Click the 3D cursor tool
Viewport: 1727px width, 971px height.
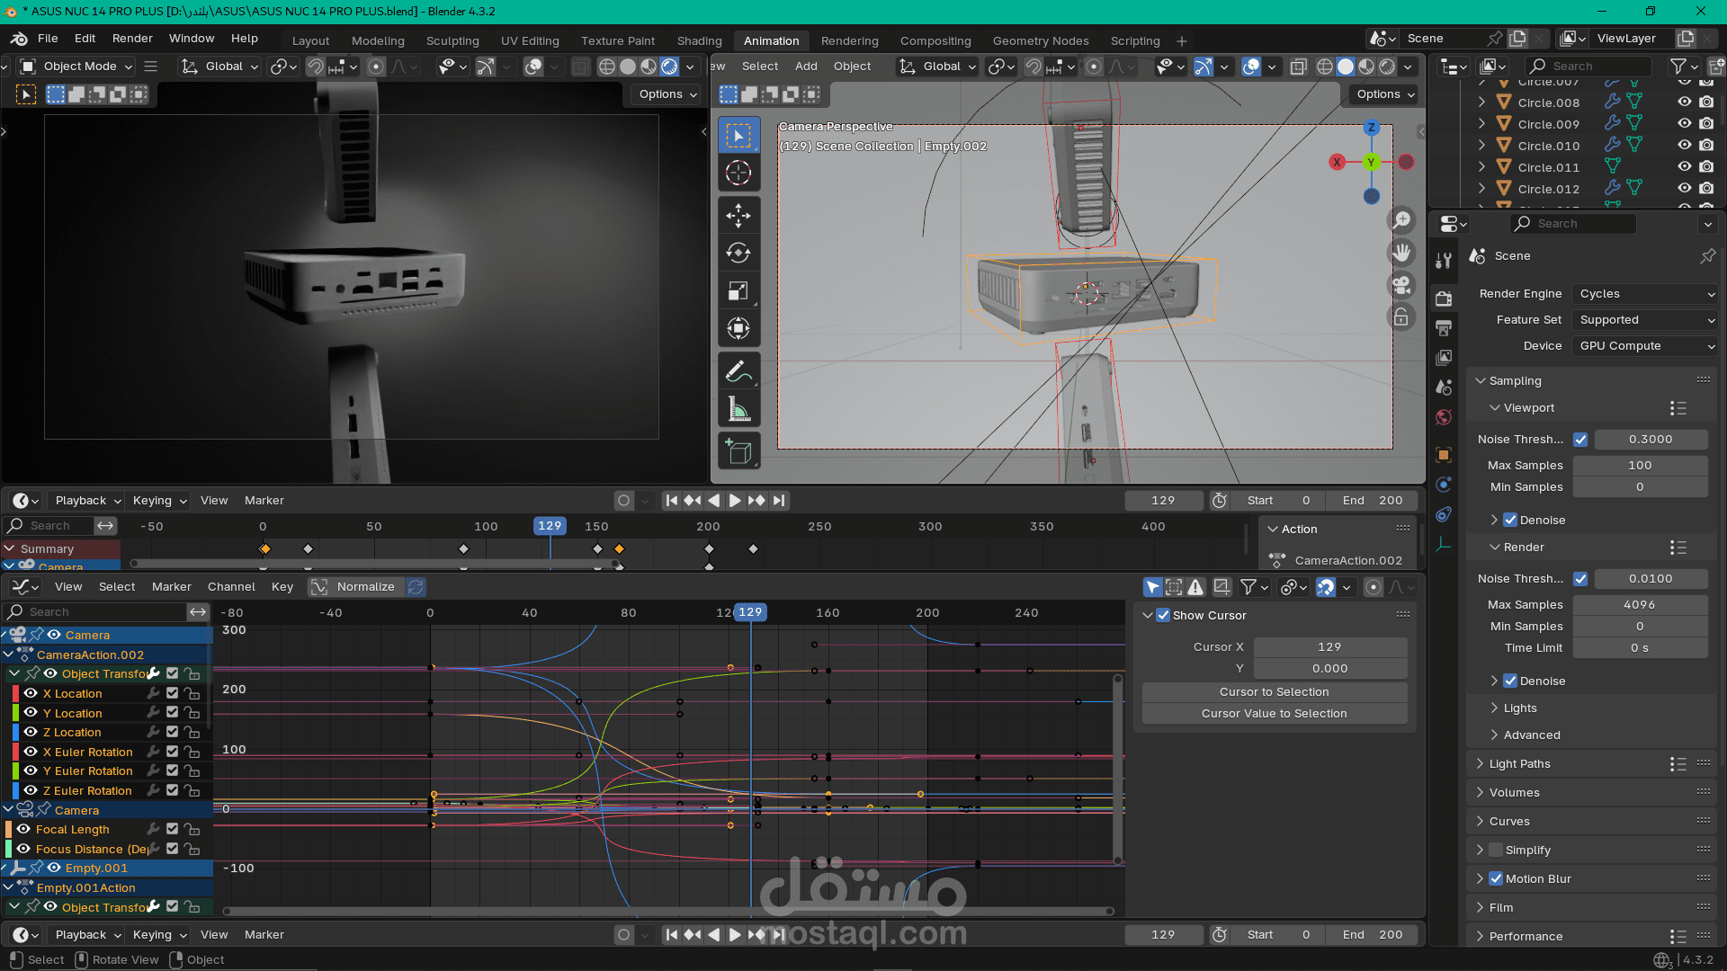(738, 173)
